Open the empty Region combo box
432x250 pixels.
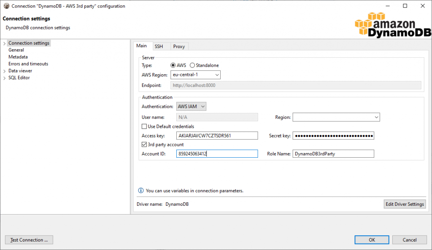(336, 117)
